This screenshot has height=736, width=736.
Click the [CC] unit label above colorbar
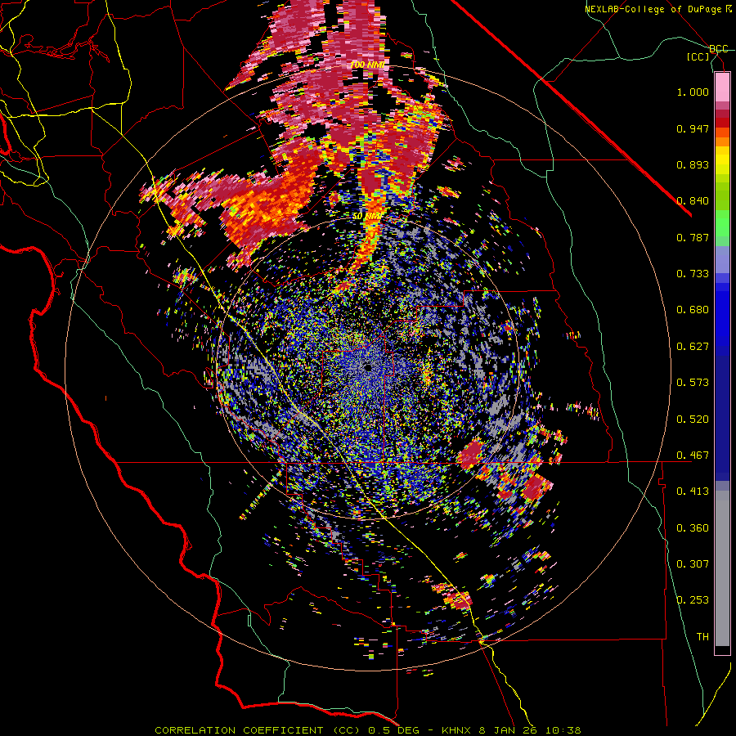pos(698,56)
